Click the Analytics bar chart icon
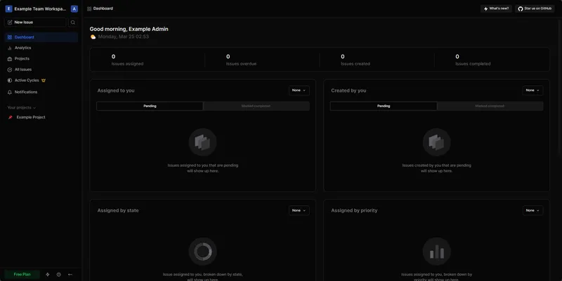Image resolution: width=562 pixels, height=281 pixels. pyautogui.click(x=10, y=48)
